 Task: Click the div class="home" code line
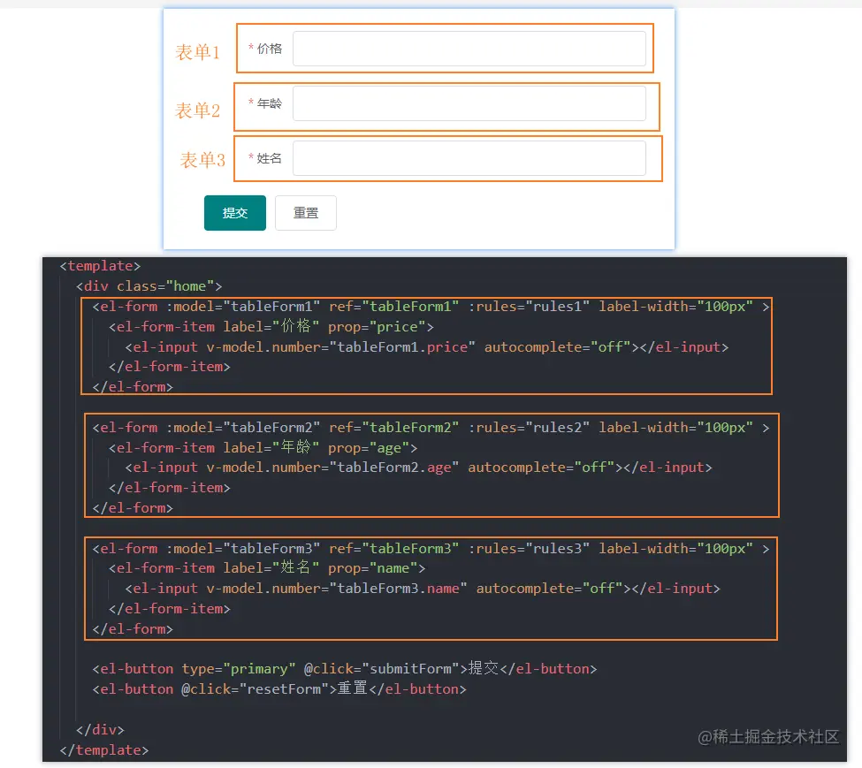pos(149,286)
